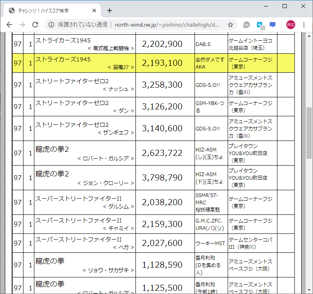Close the チャレンジ！ハイスコア検索 tab
Image resolution: width=313 pixels, height=294 pixels.
(94, 10)
